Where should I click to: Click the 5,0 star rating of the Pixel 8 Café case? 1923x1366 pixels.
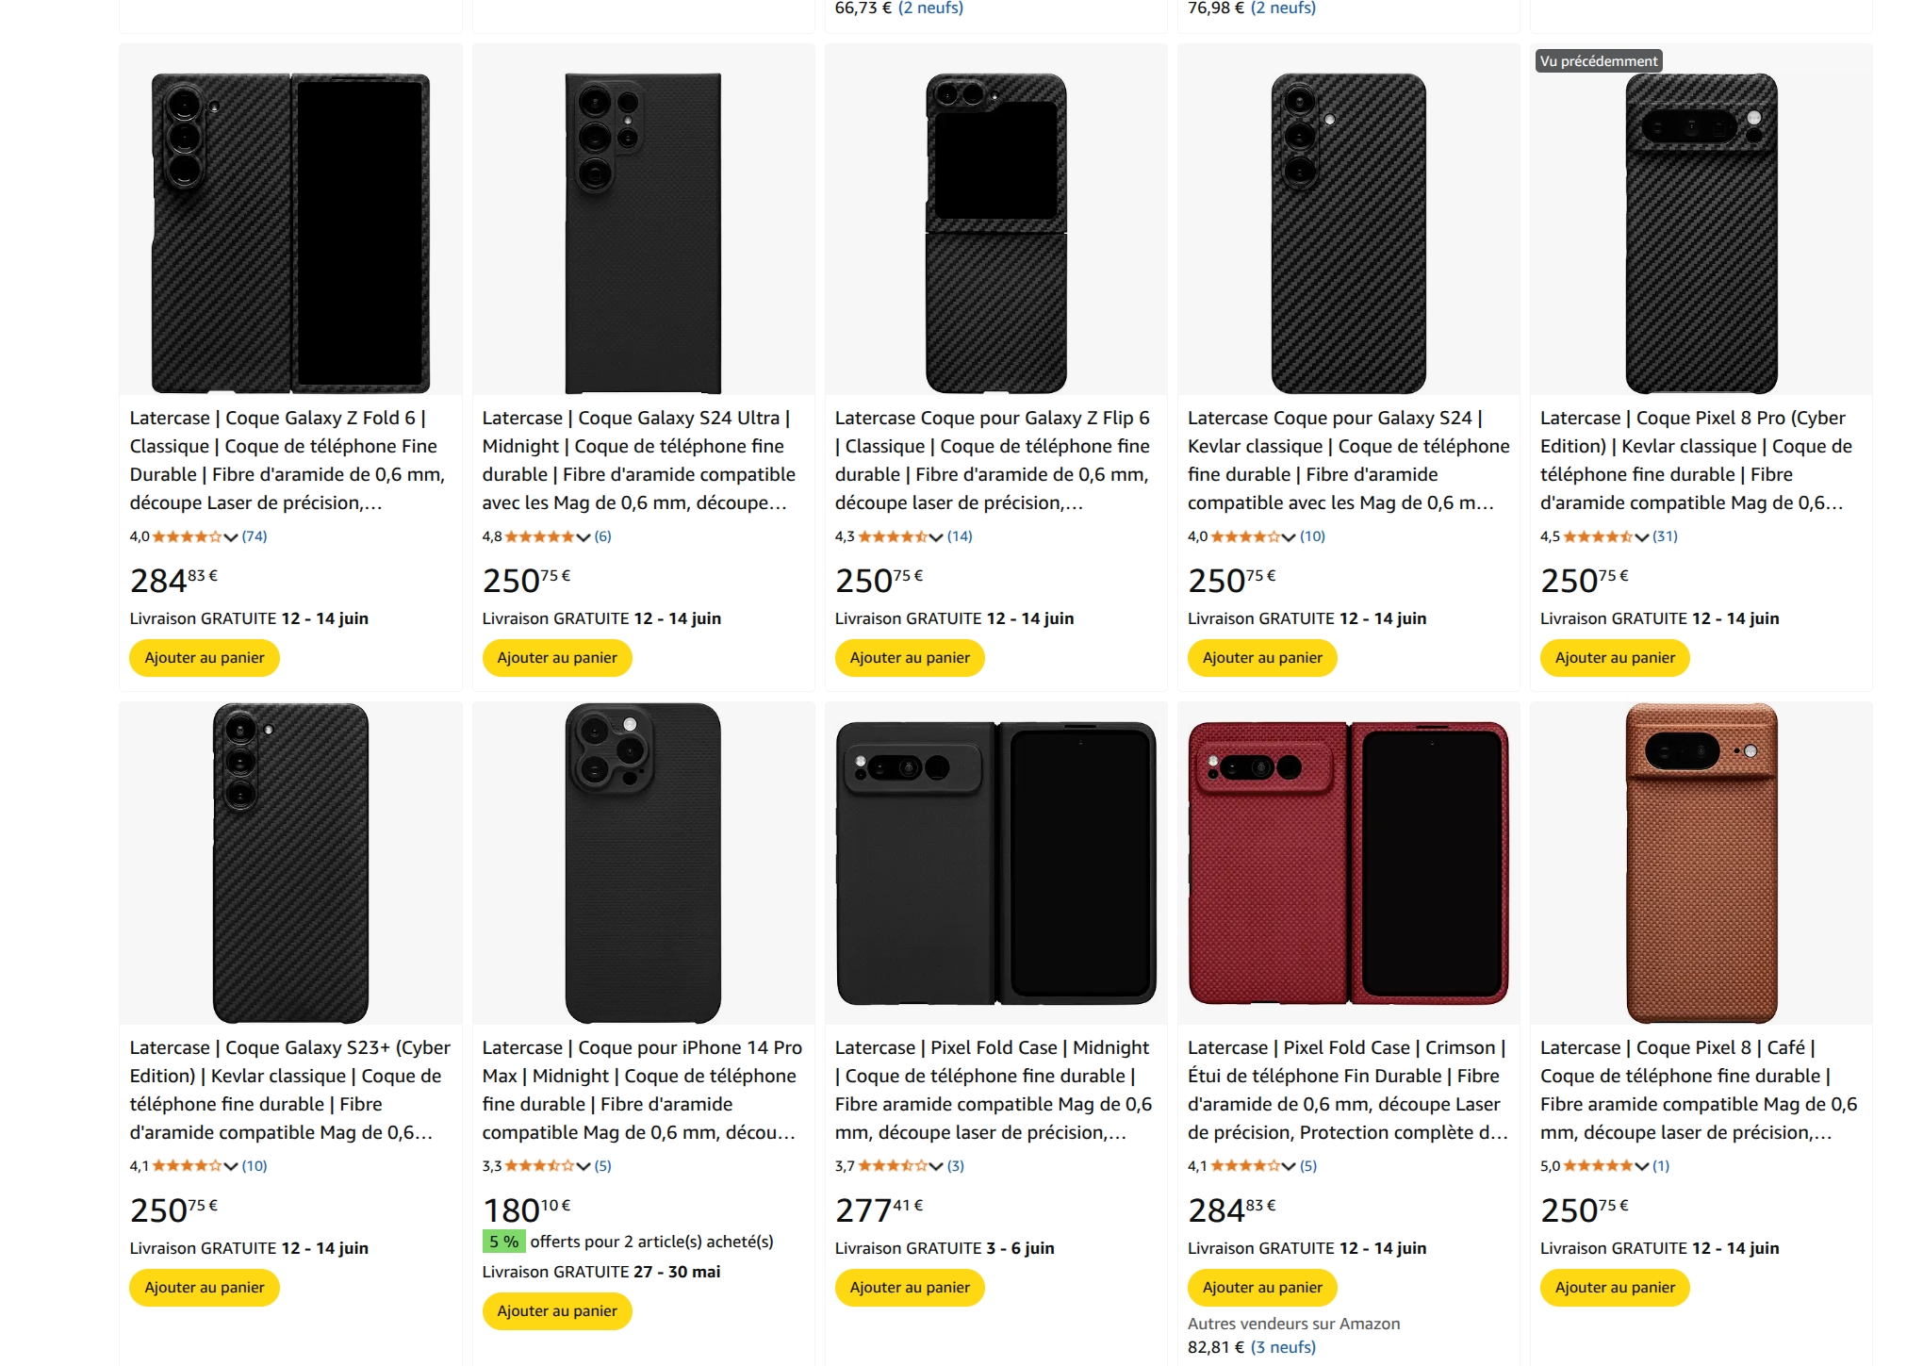(1597, 1166)
